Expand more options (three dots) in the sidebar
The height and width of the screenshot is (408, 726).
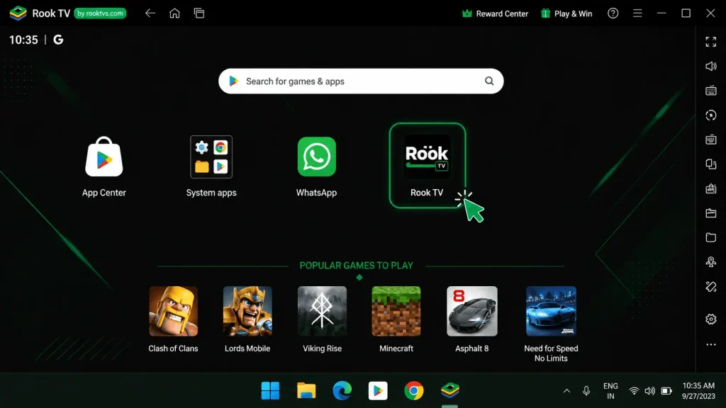(x=710, y=345)
